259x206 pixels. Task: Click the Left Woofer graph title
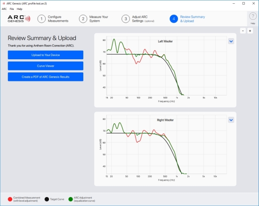pos(165,41)
